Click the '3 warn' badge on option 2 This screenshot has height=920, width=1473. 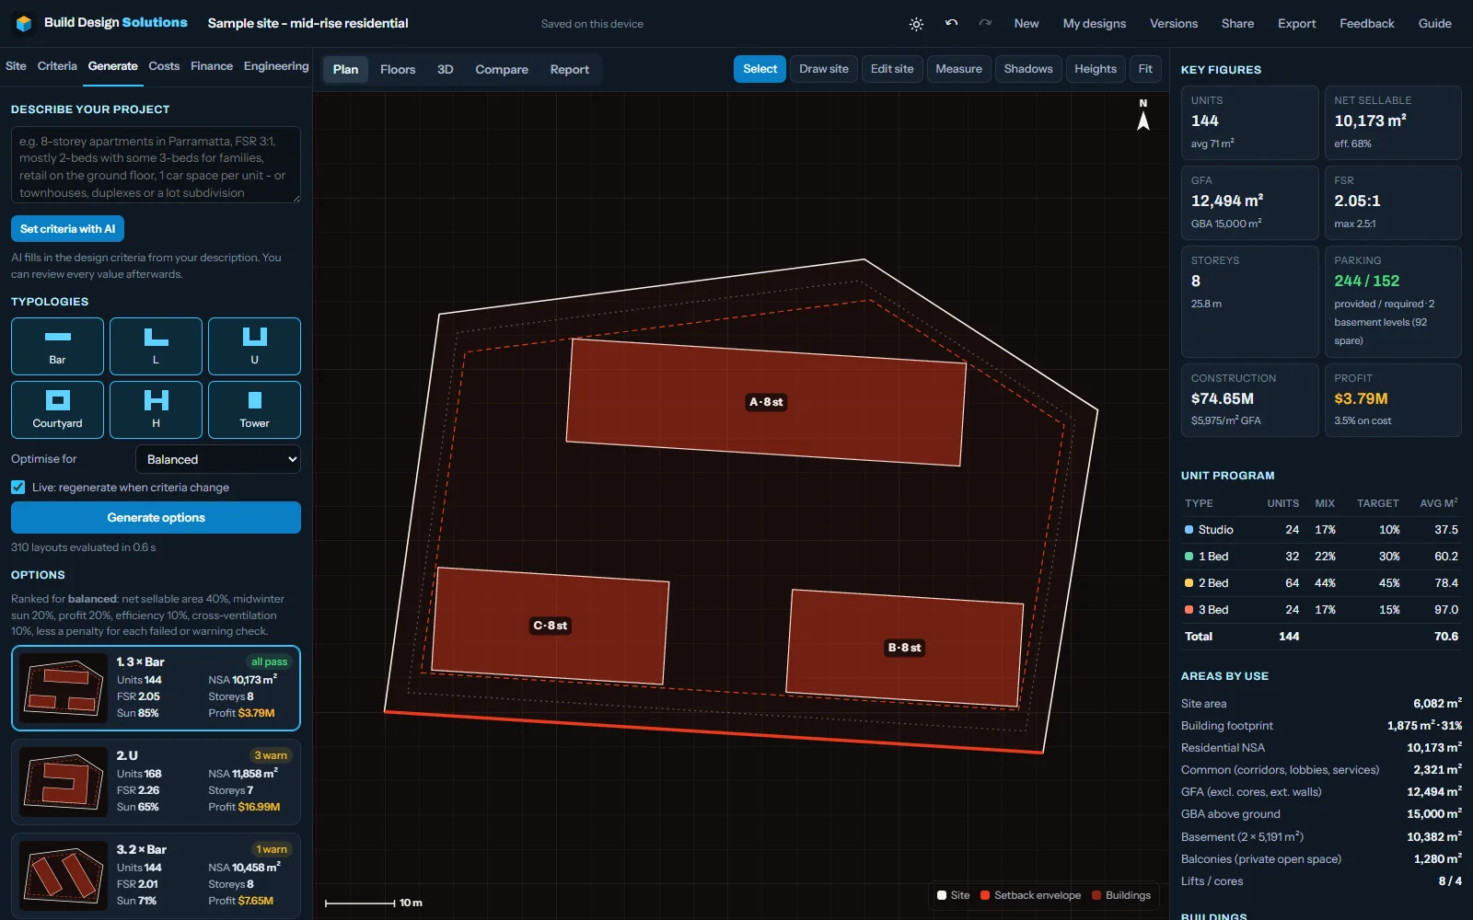pos(271,755)
